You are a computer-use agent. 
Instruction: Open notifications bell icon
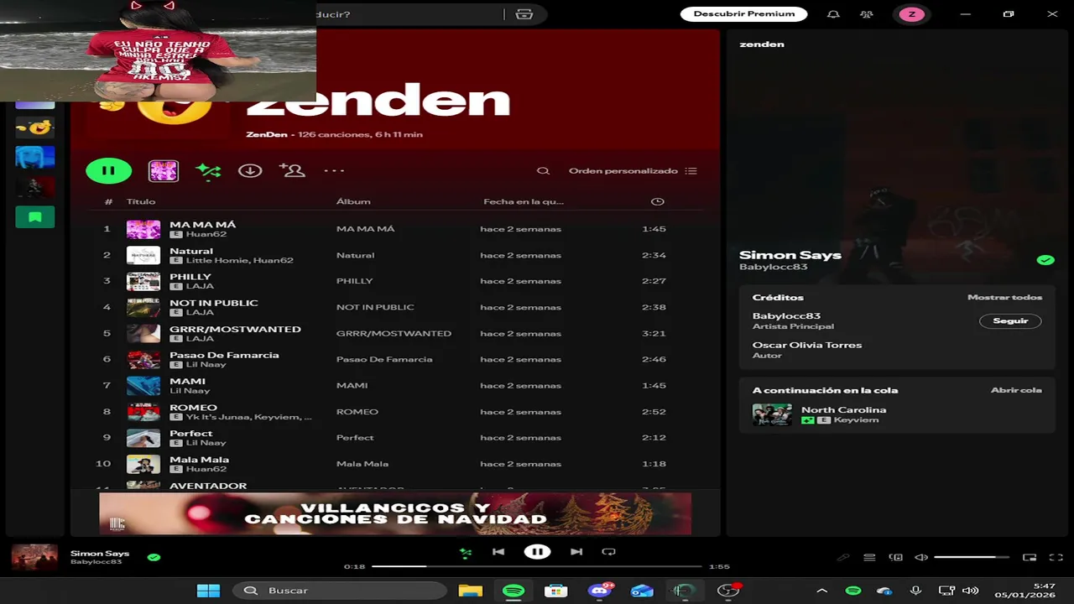click(x=833, y=14)
